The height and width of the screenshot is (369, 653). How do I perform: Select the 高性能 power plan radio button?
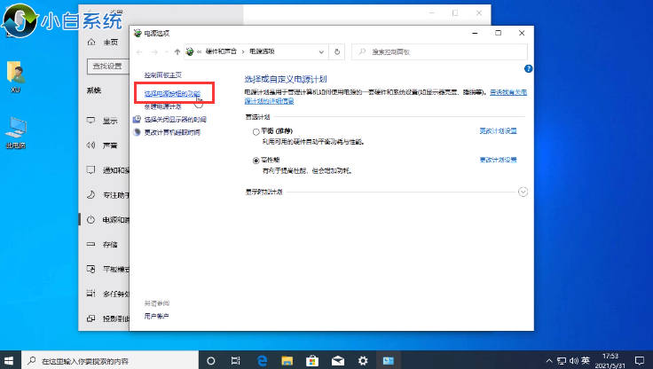[x=256, y=160]
